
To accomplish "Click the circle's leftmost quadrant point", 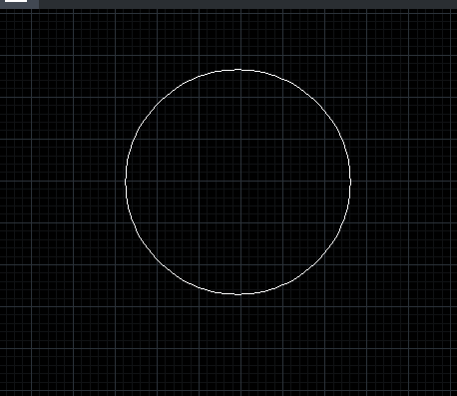I will (126, 182).
